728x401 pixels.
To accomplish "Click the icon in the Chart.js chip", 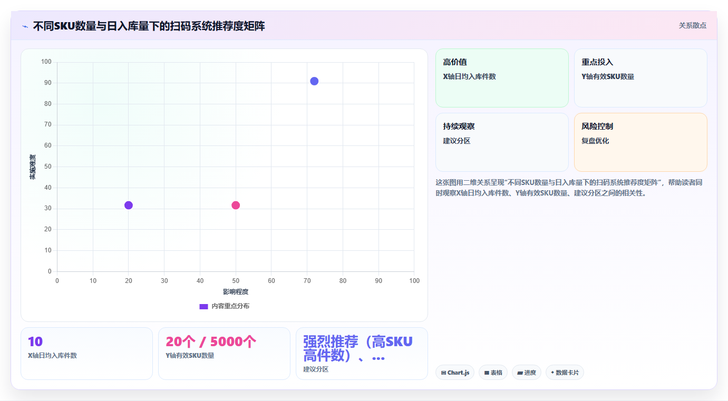I will [443, 373].
